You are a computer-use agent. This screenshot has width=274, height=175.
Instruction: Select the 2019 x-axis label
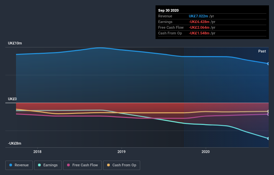click(x=121, y=152)
